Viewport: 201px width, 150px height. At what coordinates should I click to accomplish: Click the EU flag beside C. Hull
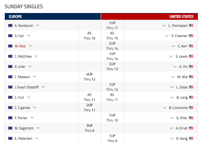10,97
